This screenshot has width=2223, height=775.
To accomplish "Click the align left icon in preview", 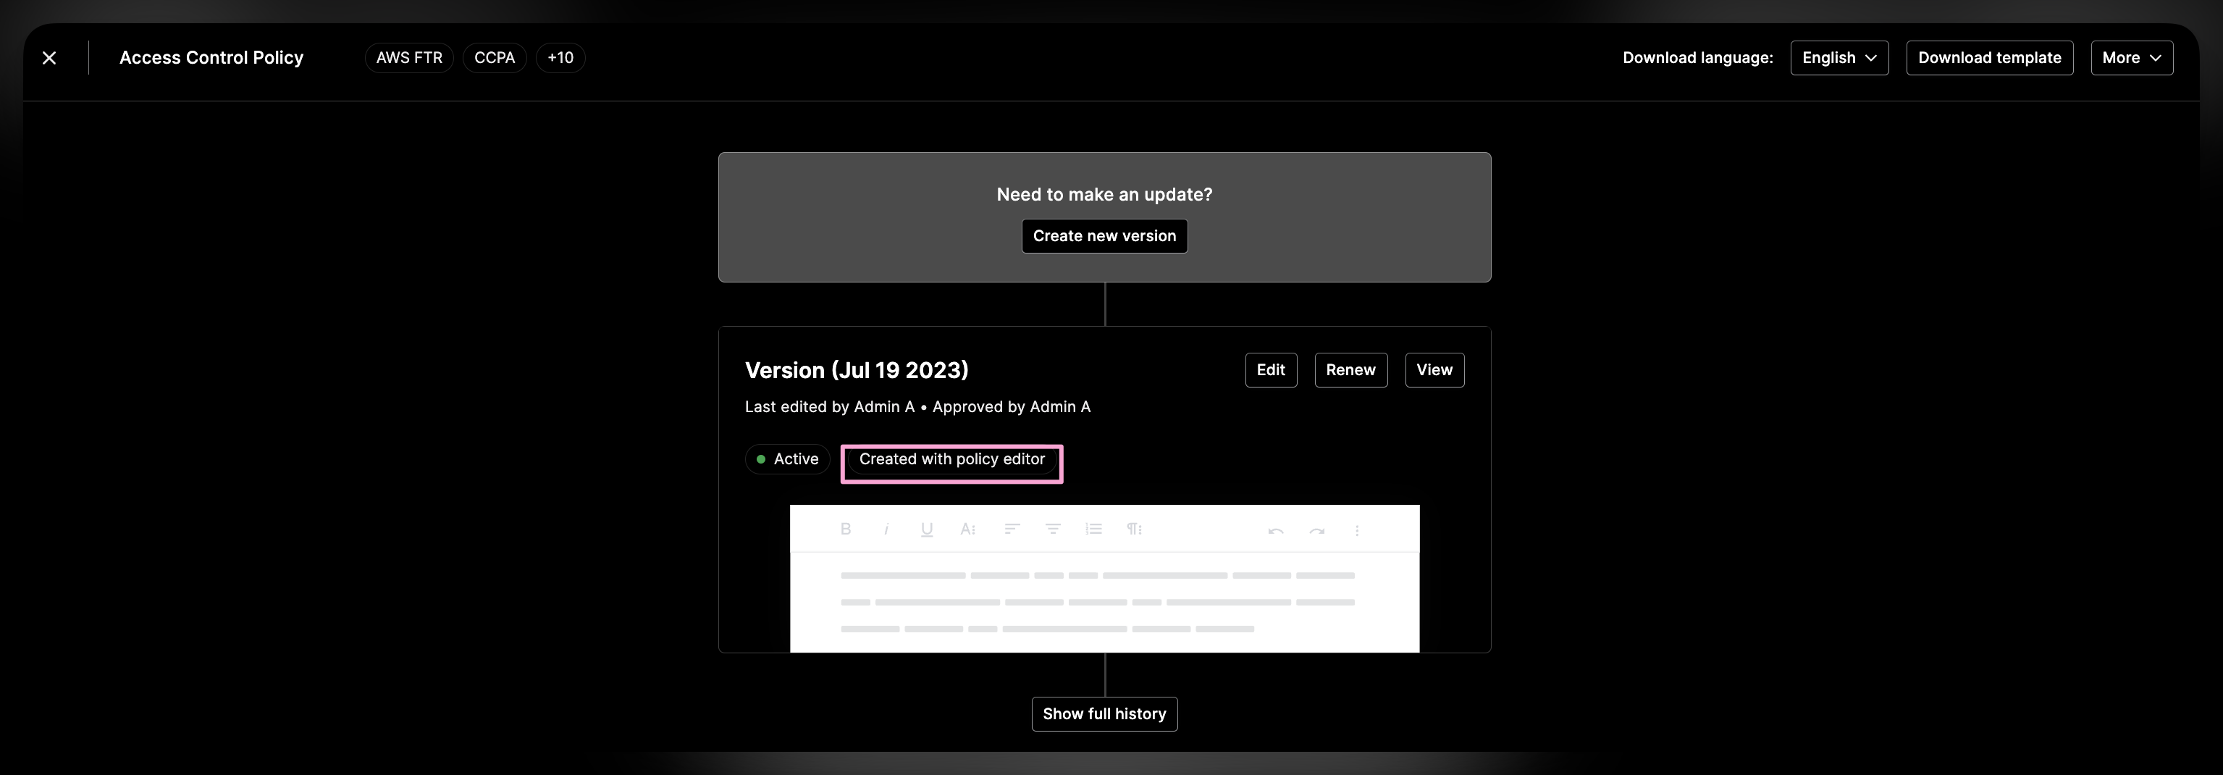I will coord(1012,529).
